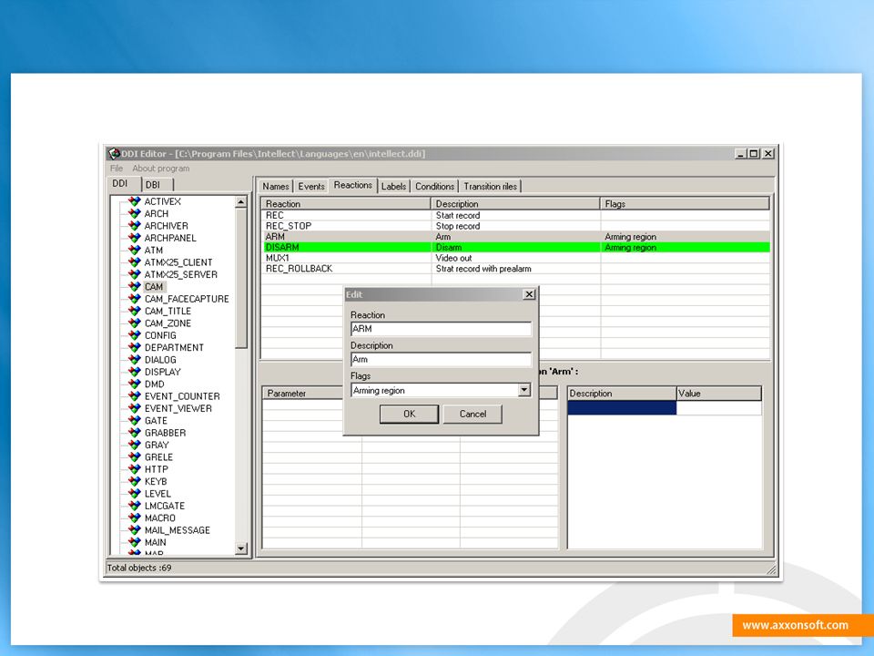Click the icon beside ARCH item

135,213
